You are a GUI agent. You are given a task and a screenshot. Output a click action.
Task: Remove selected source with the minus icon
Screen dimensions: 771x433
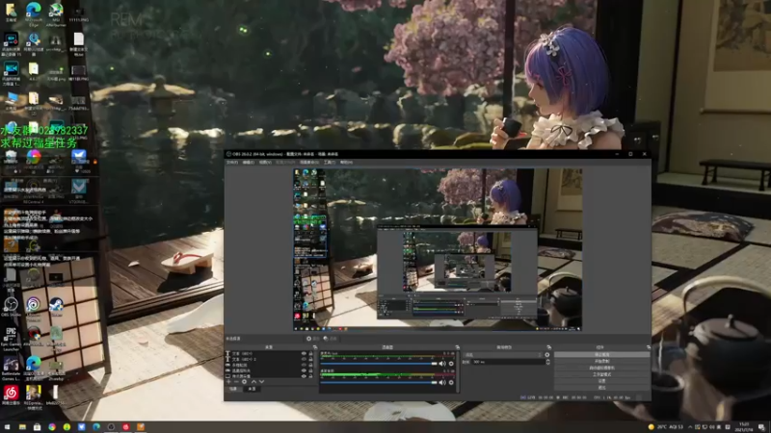coord(236,382)
